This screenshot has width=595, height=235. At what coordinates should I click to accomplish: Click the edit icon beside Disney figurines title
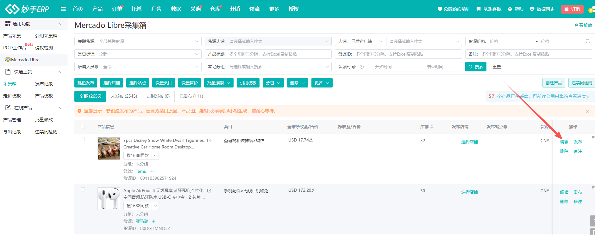point(209,141)
